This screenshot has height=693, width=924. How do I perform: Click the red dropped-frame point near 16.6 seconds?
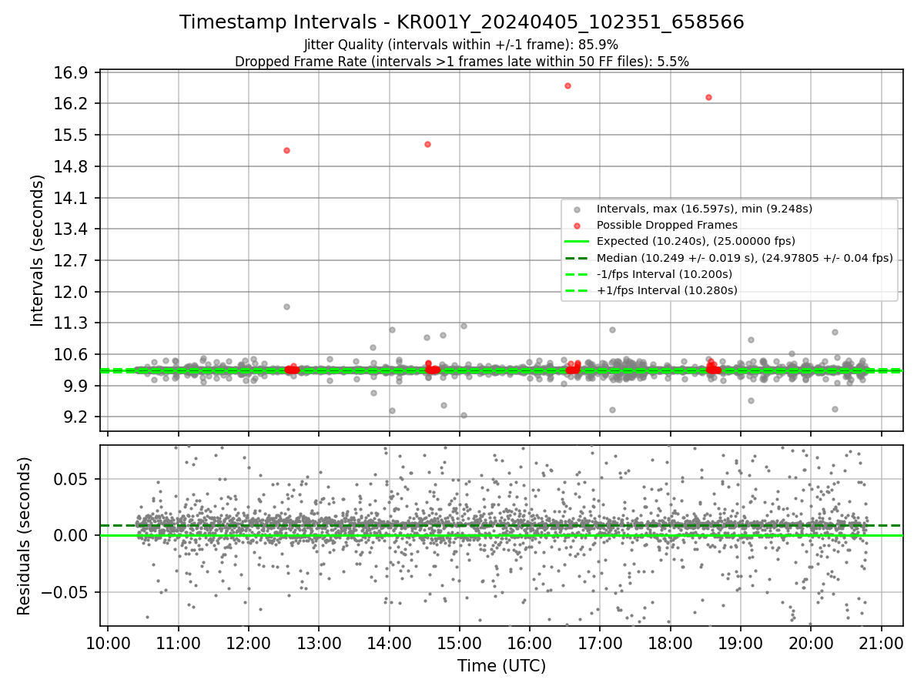point(567,85)
